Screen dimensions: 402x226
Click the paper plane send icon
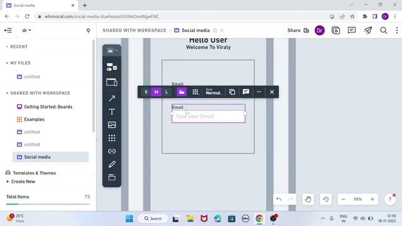(x=368, y=31)
